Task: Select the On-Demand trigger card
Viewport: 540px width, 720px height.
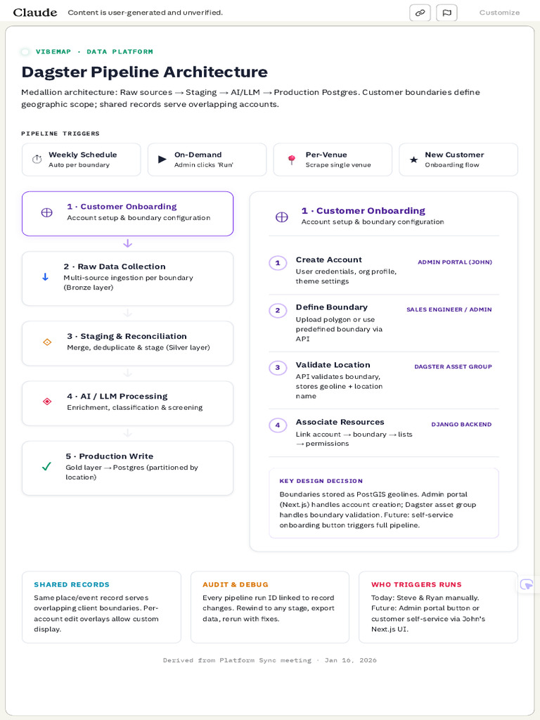Action: 207,160
